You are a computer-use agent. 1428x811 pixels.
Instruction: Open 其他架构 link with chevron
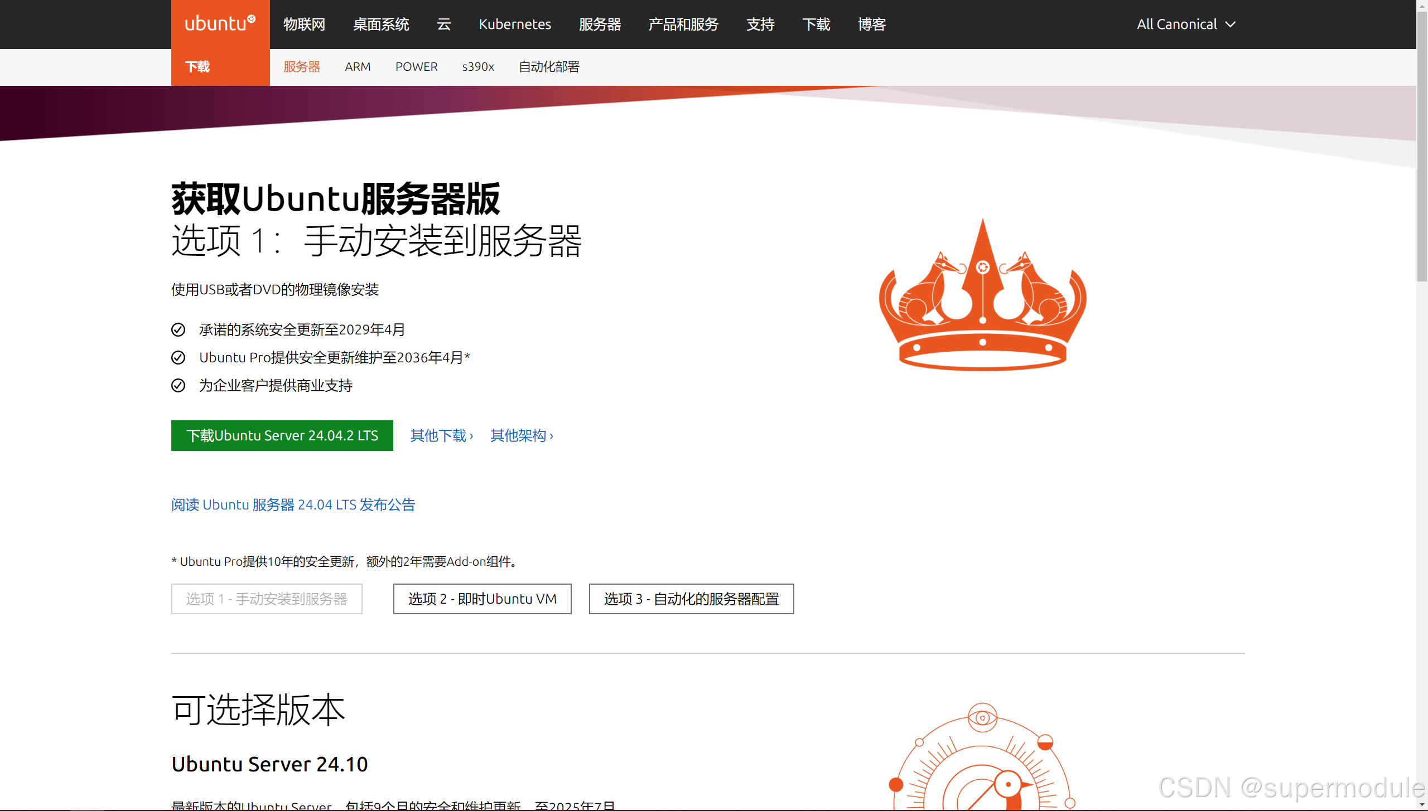(522, 436)
